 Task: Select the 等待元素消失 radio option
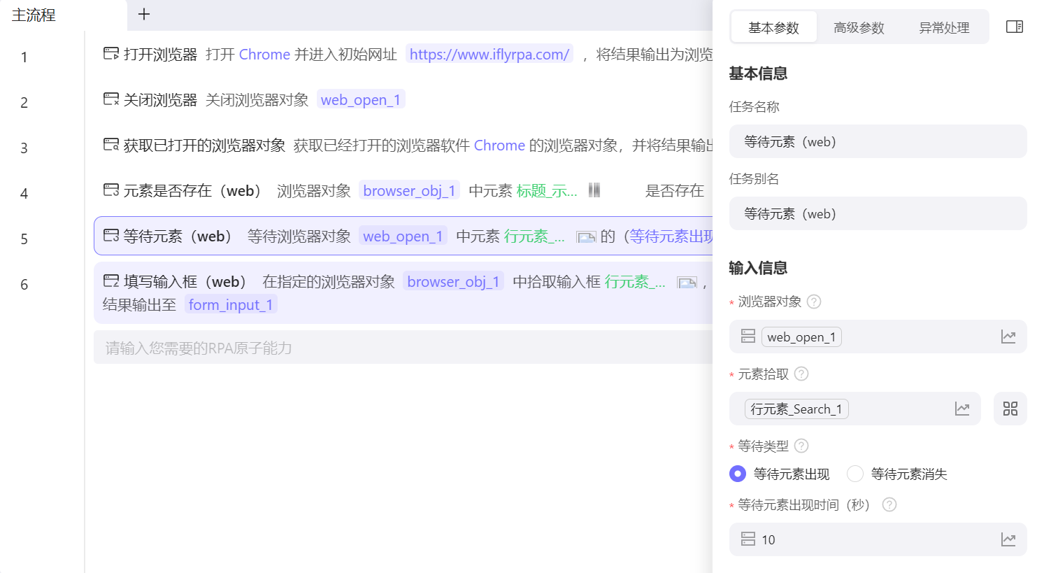pos(854,474)
